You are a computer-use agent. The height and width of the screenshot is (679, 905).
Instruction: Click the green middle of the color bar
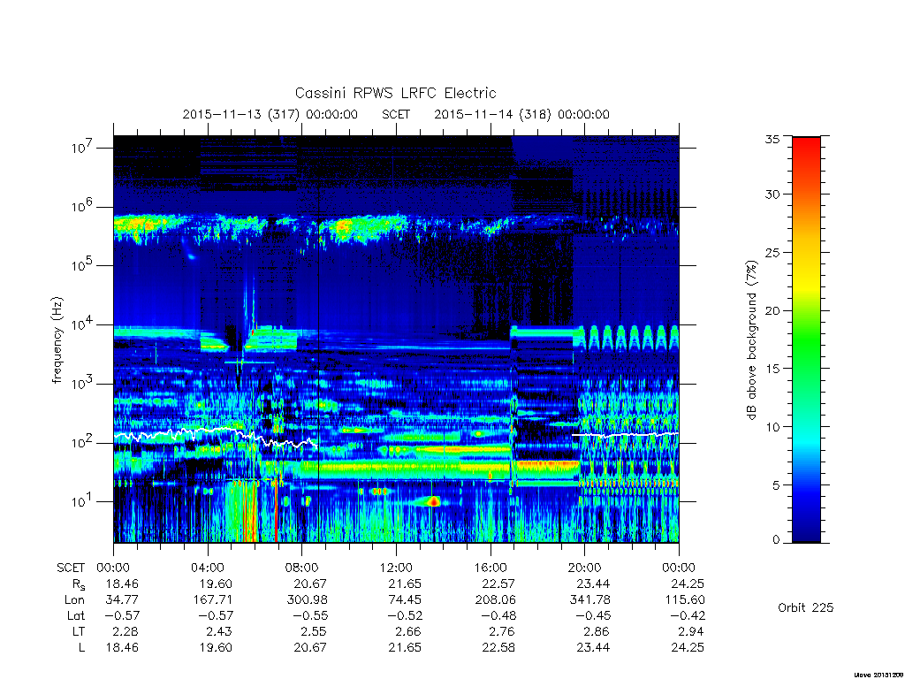tap(806, 339)
